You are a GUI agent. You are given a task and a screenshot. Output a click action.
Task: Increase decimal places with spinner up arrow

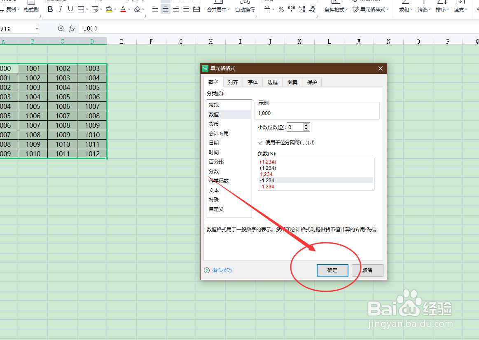(306, 125)
